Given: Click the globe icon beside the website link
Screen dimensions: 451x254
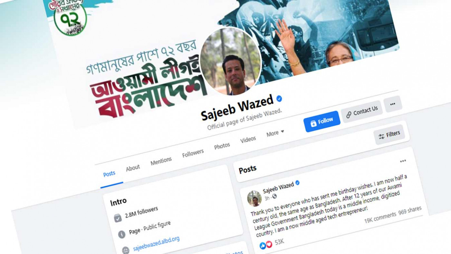Looking at the screenshot, I should 126,250.
